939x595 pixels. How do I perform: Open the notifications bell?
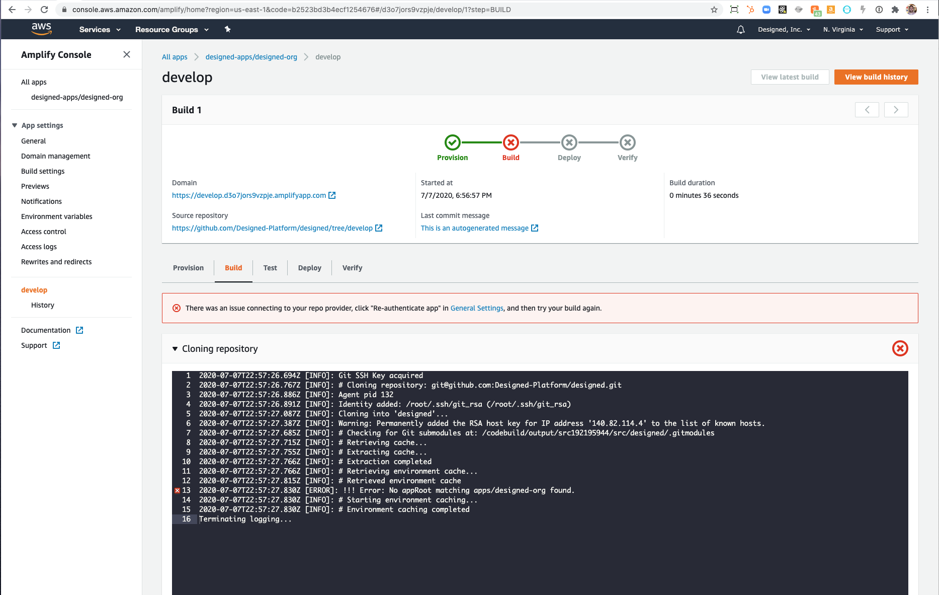point(740,29)
